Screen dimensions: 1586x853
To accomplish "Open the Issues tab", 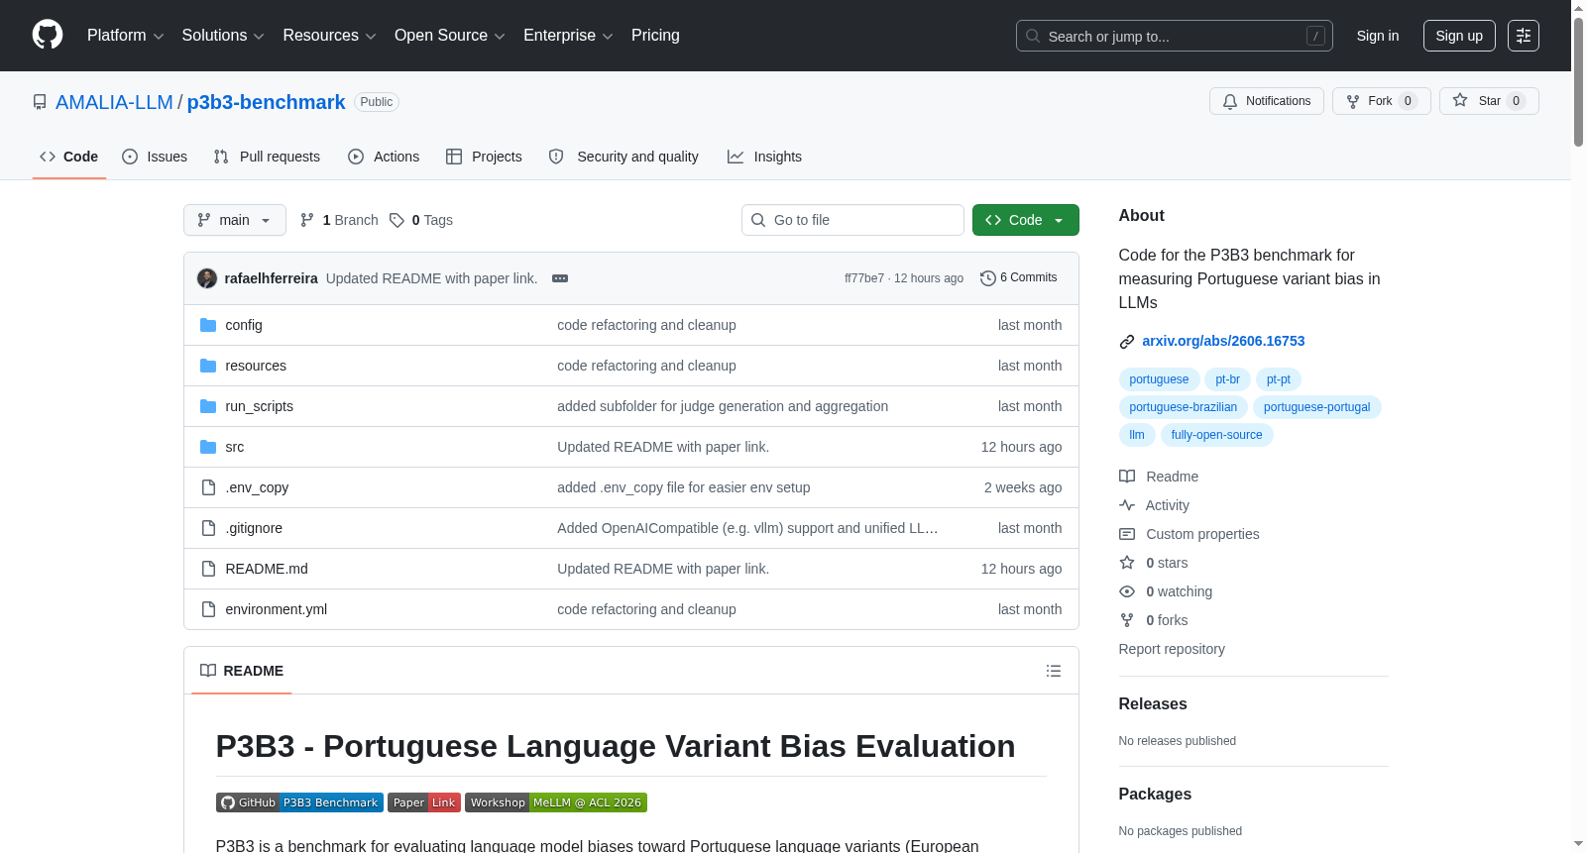I will coord(155,157).
